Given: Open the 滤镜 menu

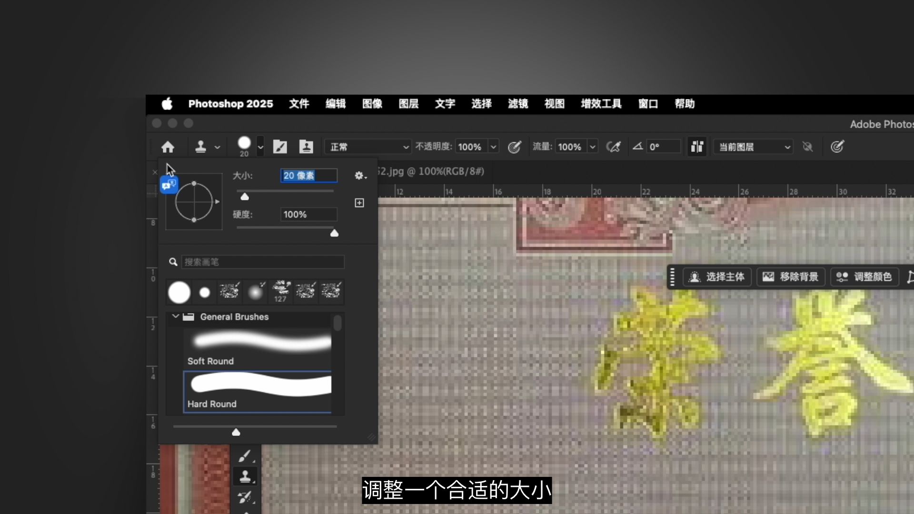Looking at the screenshot, I should [x=517, y=104].
